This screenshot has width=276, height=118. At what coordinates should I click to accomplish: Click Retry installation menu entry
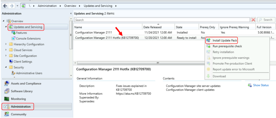223,52
